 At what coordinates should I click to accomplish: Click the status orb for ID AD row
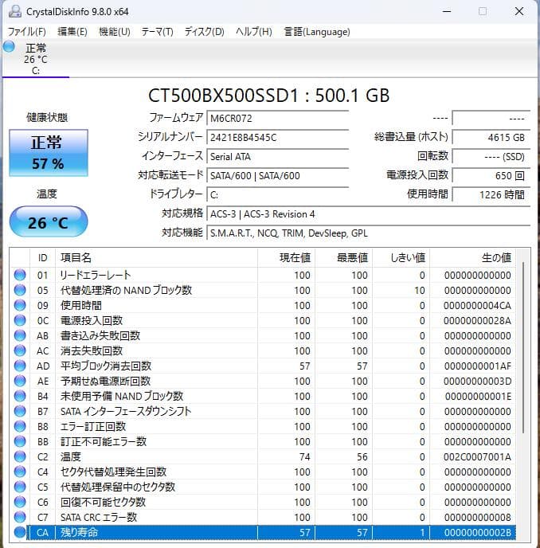20,366
